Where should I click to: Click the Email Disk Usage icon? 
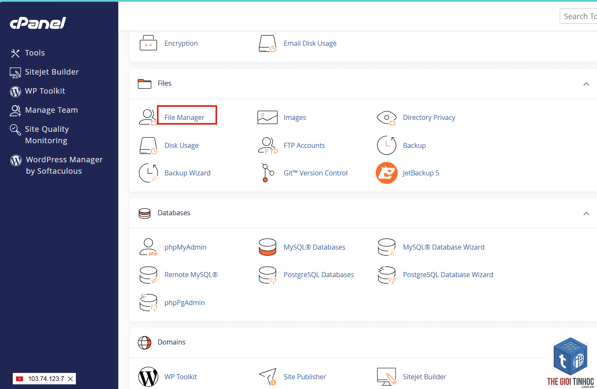click(x=268, y=43)
